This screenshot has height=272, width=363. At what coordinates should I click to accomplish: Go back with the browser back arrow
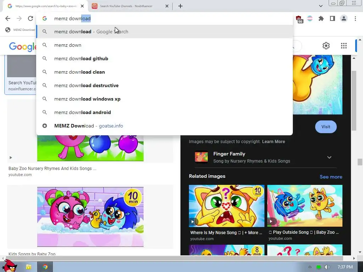(x=8, y=18)
